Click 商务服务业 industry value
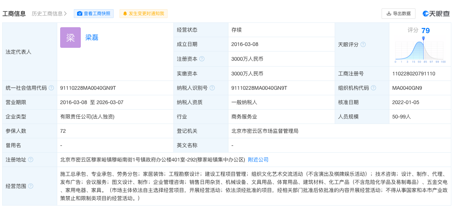 (x=244, y=117)
